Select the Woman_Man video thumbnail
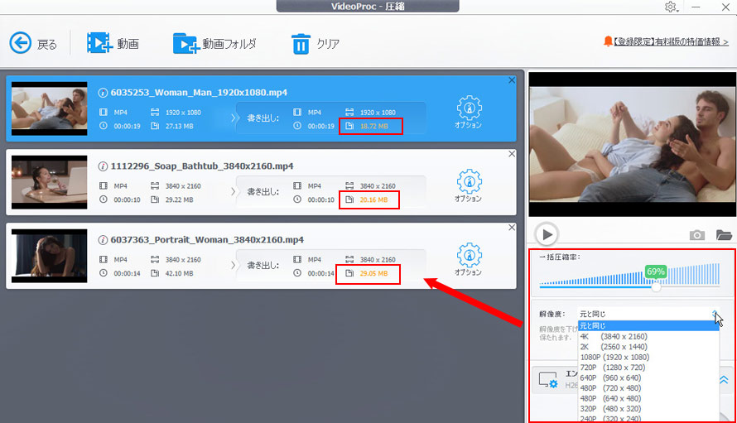The height and width of the screenshot is (423, 737). 50,108
